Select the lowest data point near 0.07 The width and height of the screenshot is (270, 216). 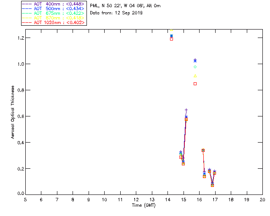point(212,185)
